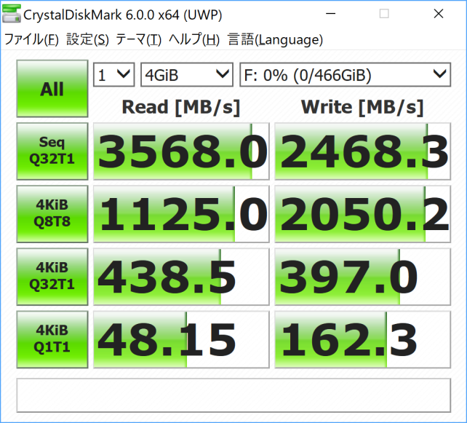Start the 4KiB Q8T8 test
Viewport: 467px width, 423px height.
click(52, 214)
